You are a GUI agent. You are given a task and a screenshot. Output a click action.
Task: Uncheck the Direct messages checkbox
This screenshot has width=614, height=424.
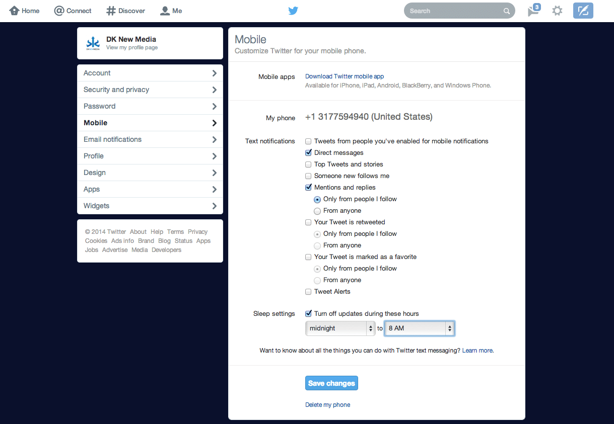308,153
